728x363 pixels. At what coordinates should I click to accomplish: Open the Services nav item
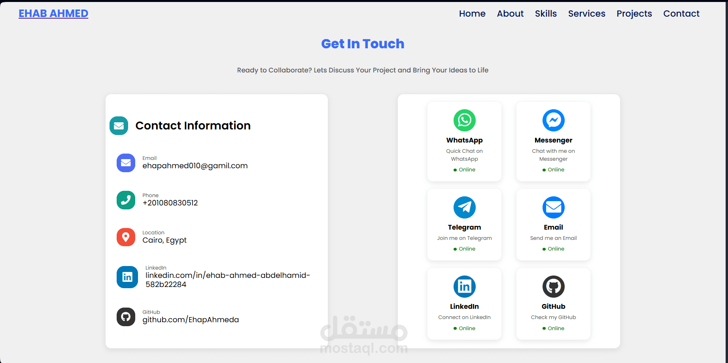point(587,13)
